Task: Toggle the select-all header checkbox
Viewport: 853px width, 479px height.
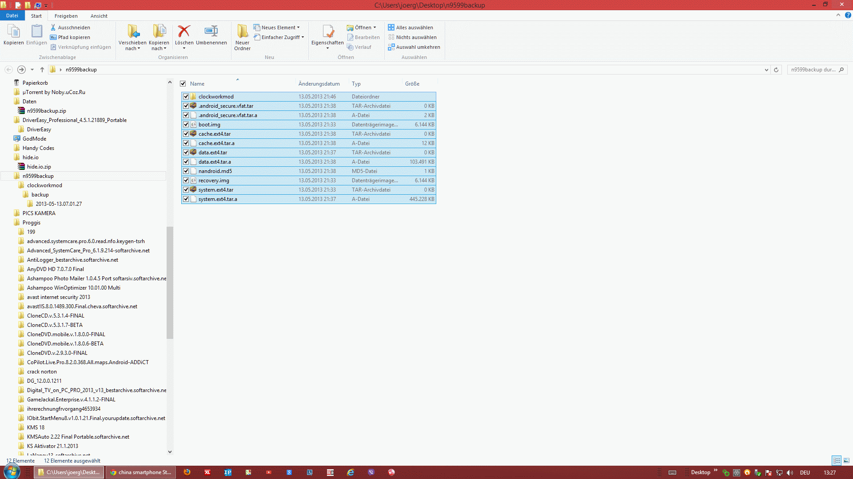Action: [183, 83]
